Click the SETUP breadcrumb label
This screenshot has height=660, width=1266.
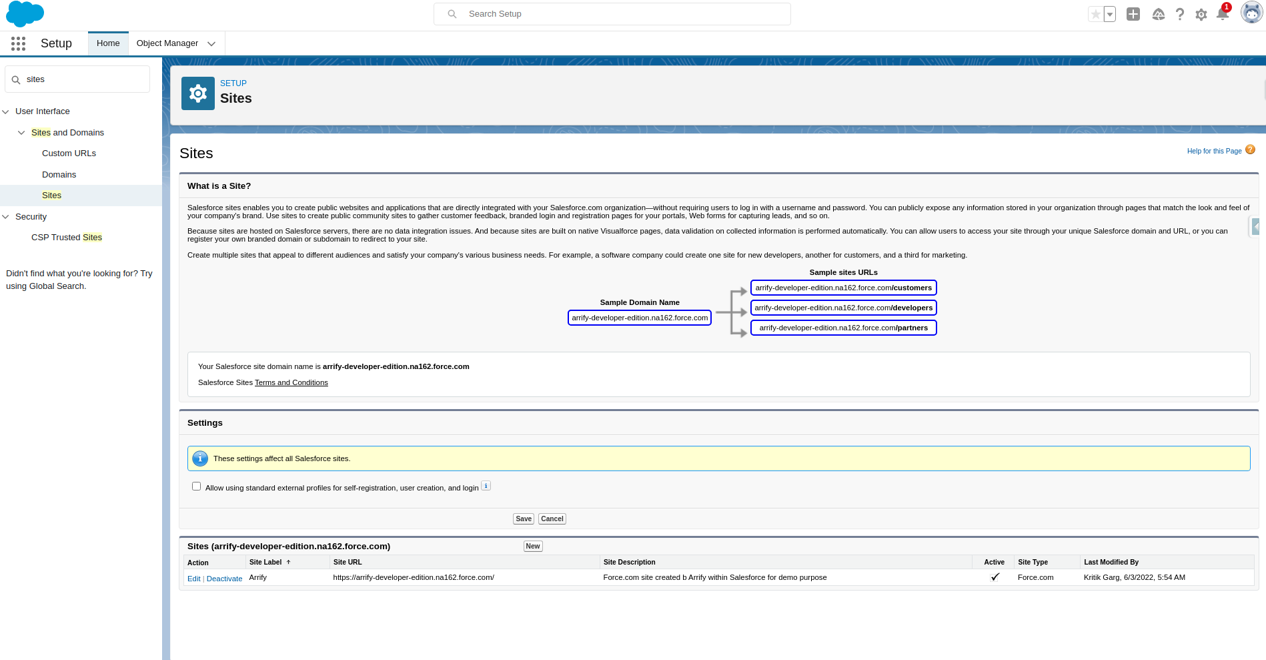(233, 83)
